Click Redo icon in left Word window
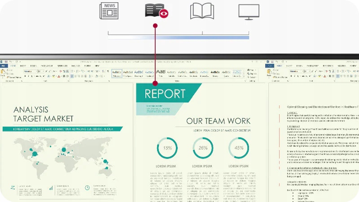This screenshot has height=202, width=359. click(x=17, y=62)
